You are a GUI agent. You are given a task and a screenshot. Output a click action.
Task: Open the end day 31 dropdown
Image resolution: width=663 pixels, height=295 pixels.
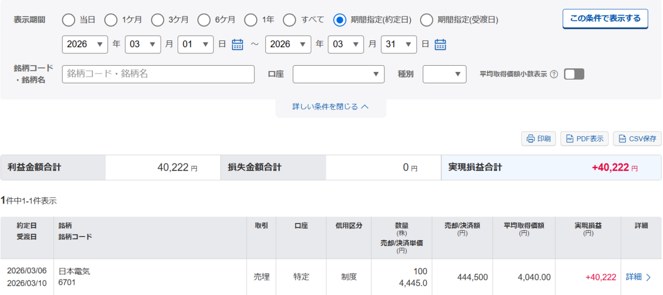(399, 45)
